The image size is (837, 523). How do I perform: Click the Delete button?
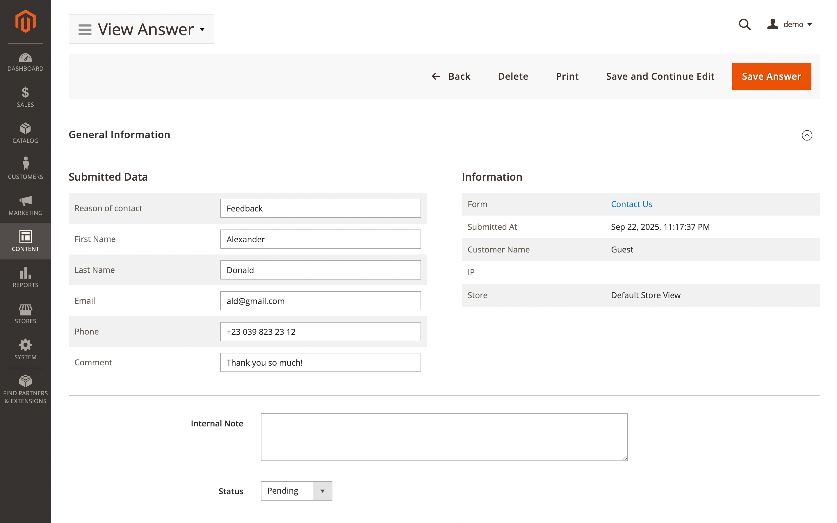(x=513, y=77)
